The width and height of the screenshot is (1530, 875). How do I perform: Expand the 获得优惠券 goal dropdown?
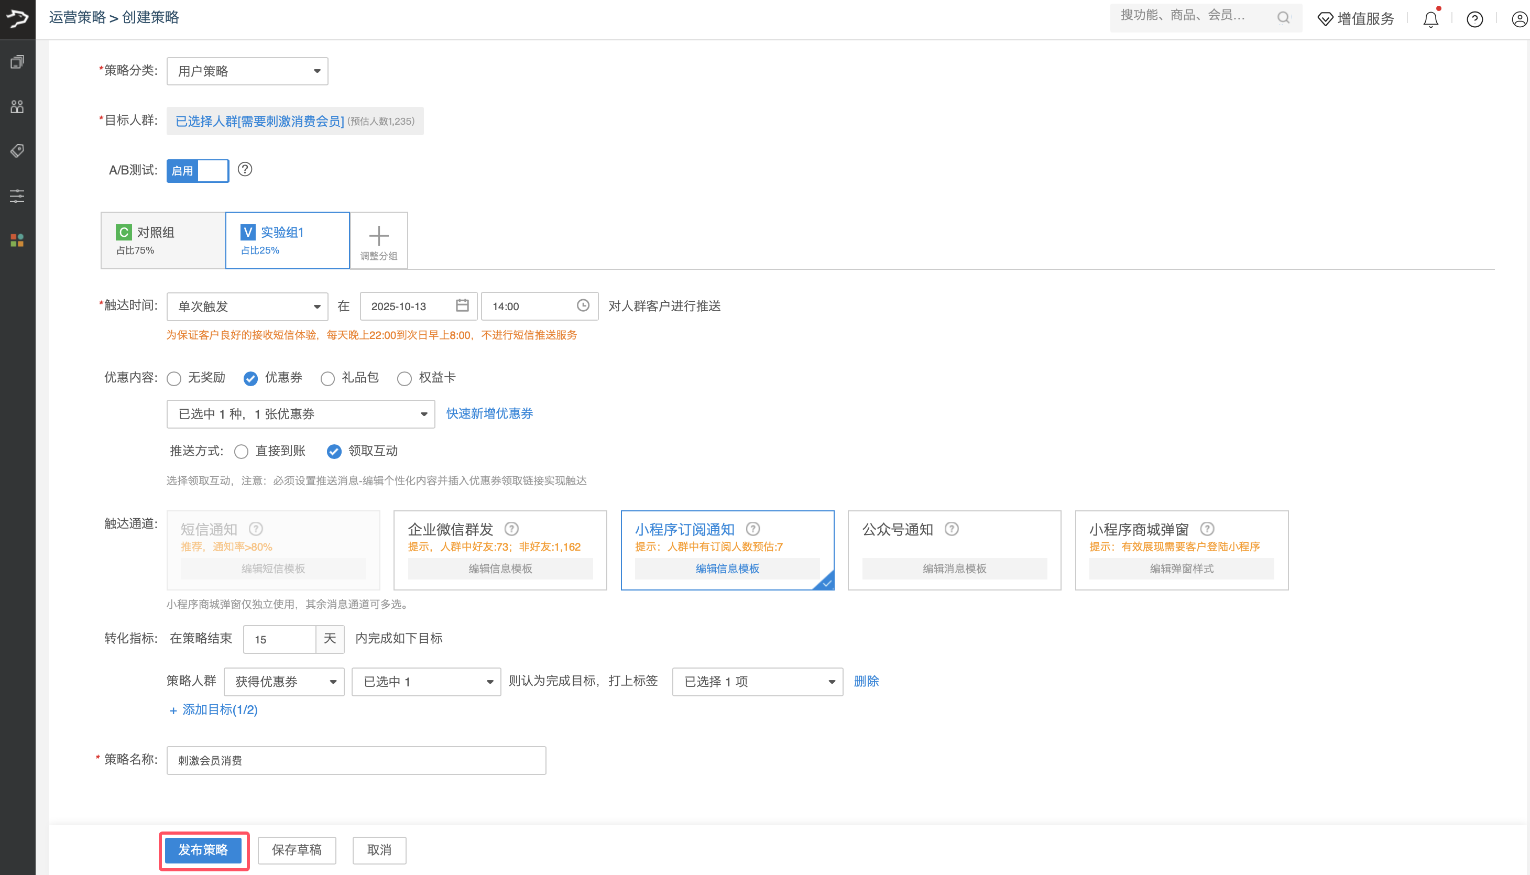click(283, 682)
